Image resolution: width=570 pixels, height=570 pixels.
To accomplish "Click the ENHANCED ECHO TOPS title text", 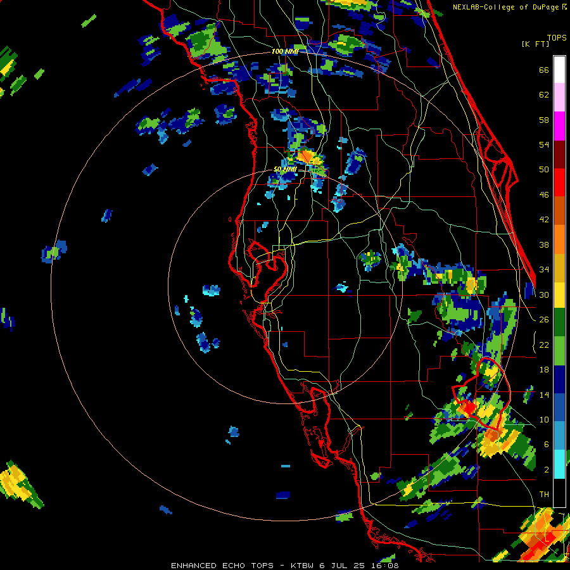I will click(222, 566).
